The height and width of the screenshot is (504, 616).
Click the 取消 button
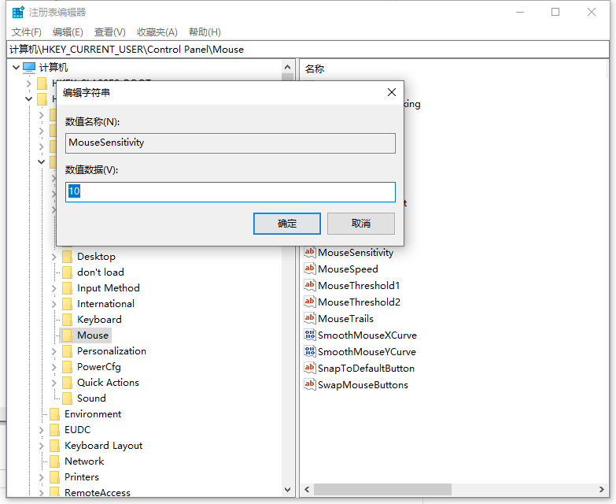[x=361, y=224]
